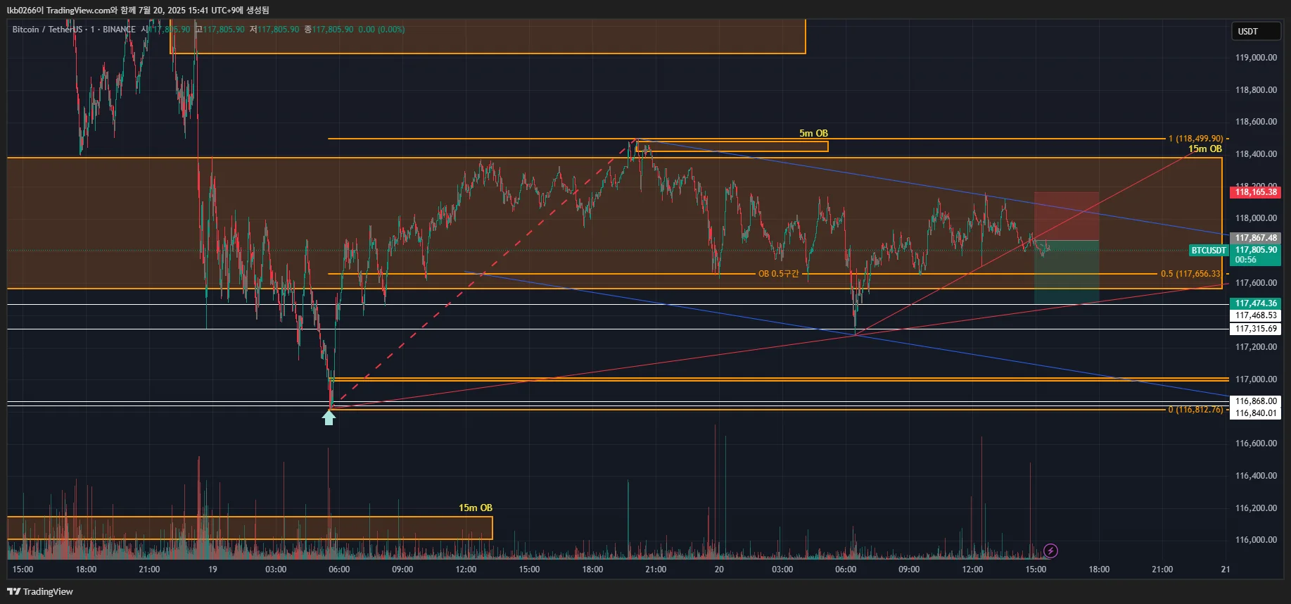This screenshot has width=1291, height=604.
Task: Click the BTCUSDT current price label
Action: [x=1209, y=251]
